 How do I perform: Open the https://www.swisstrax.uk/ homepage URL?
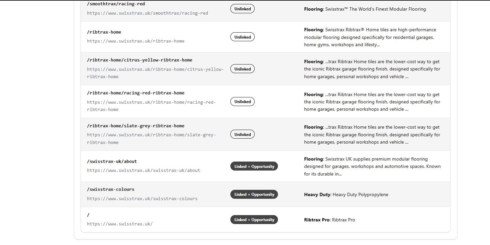(x=120, y=224)
